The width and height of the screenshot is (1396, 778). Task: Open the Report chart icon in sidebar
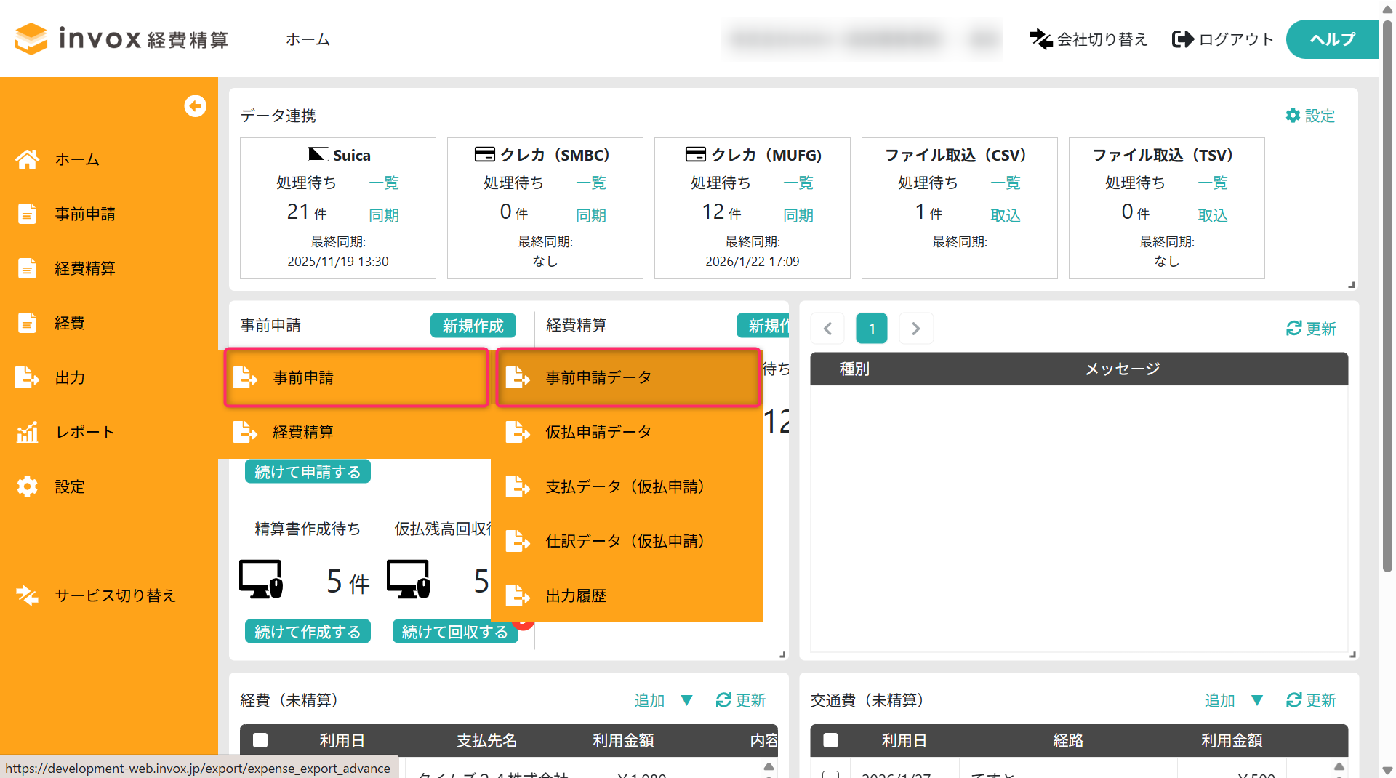tap(28, 433)
